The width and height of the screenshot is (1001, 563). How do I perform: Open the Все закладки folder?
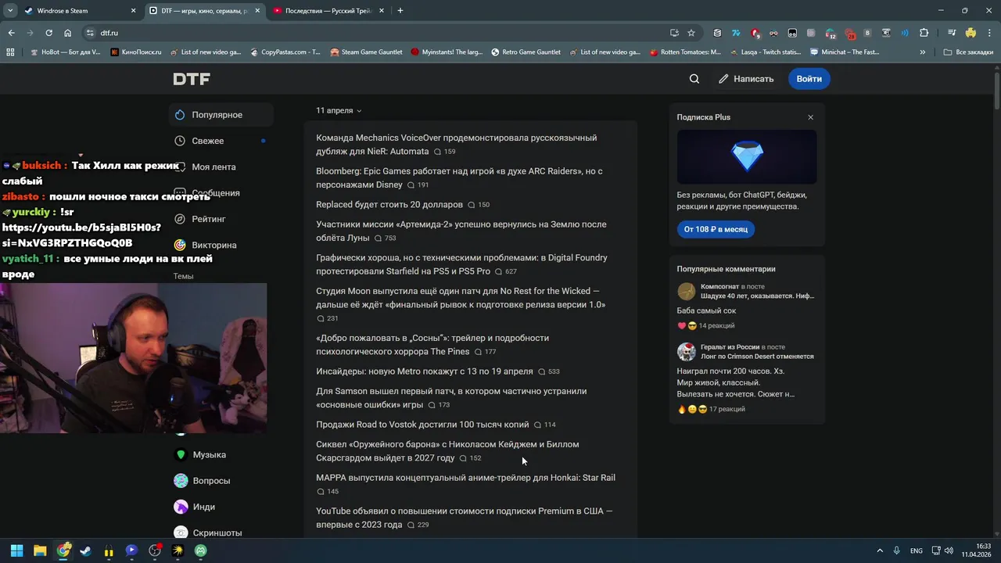click(x=968, y=52)
